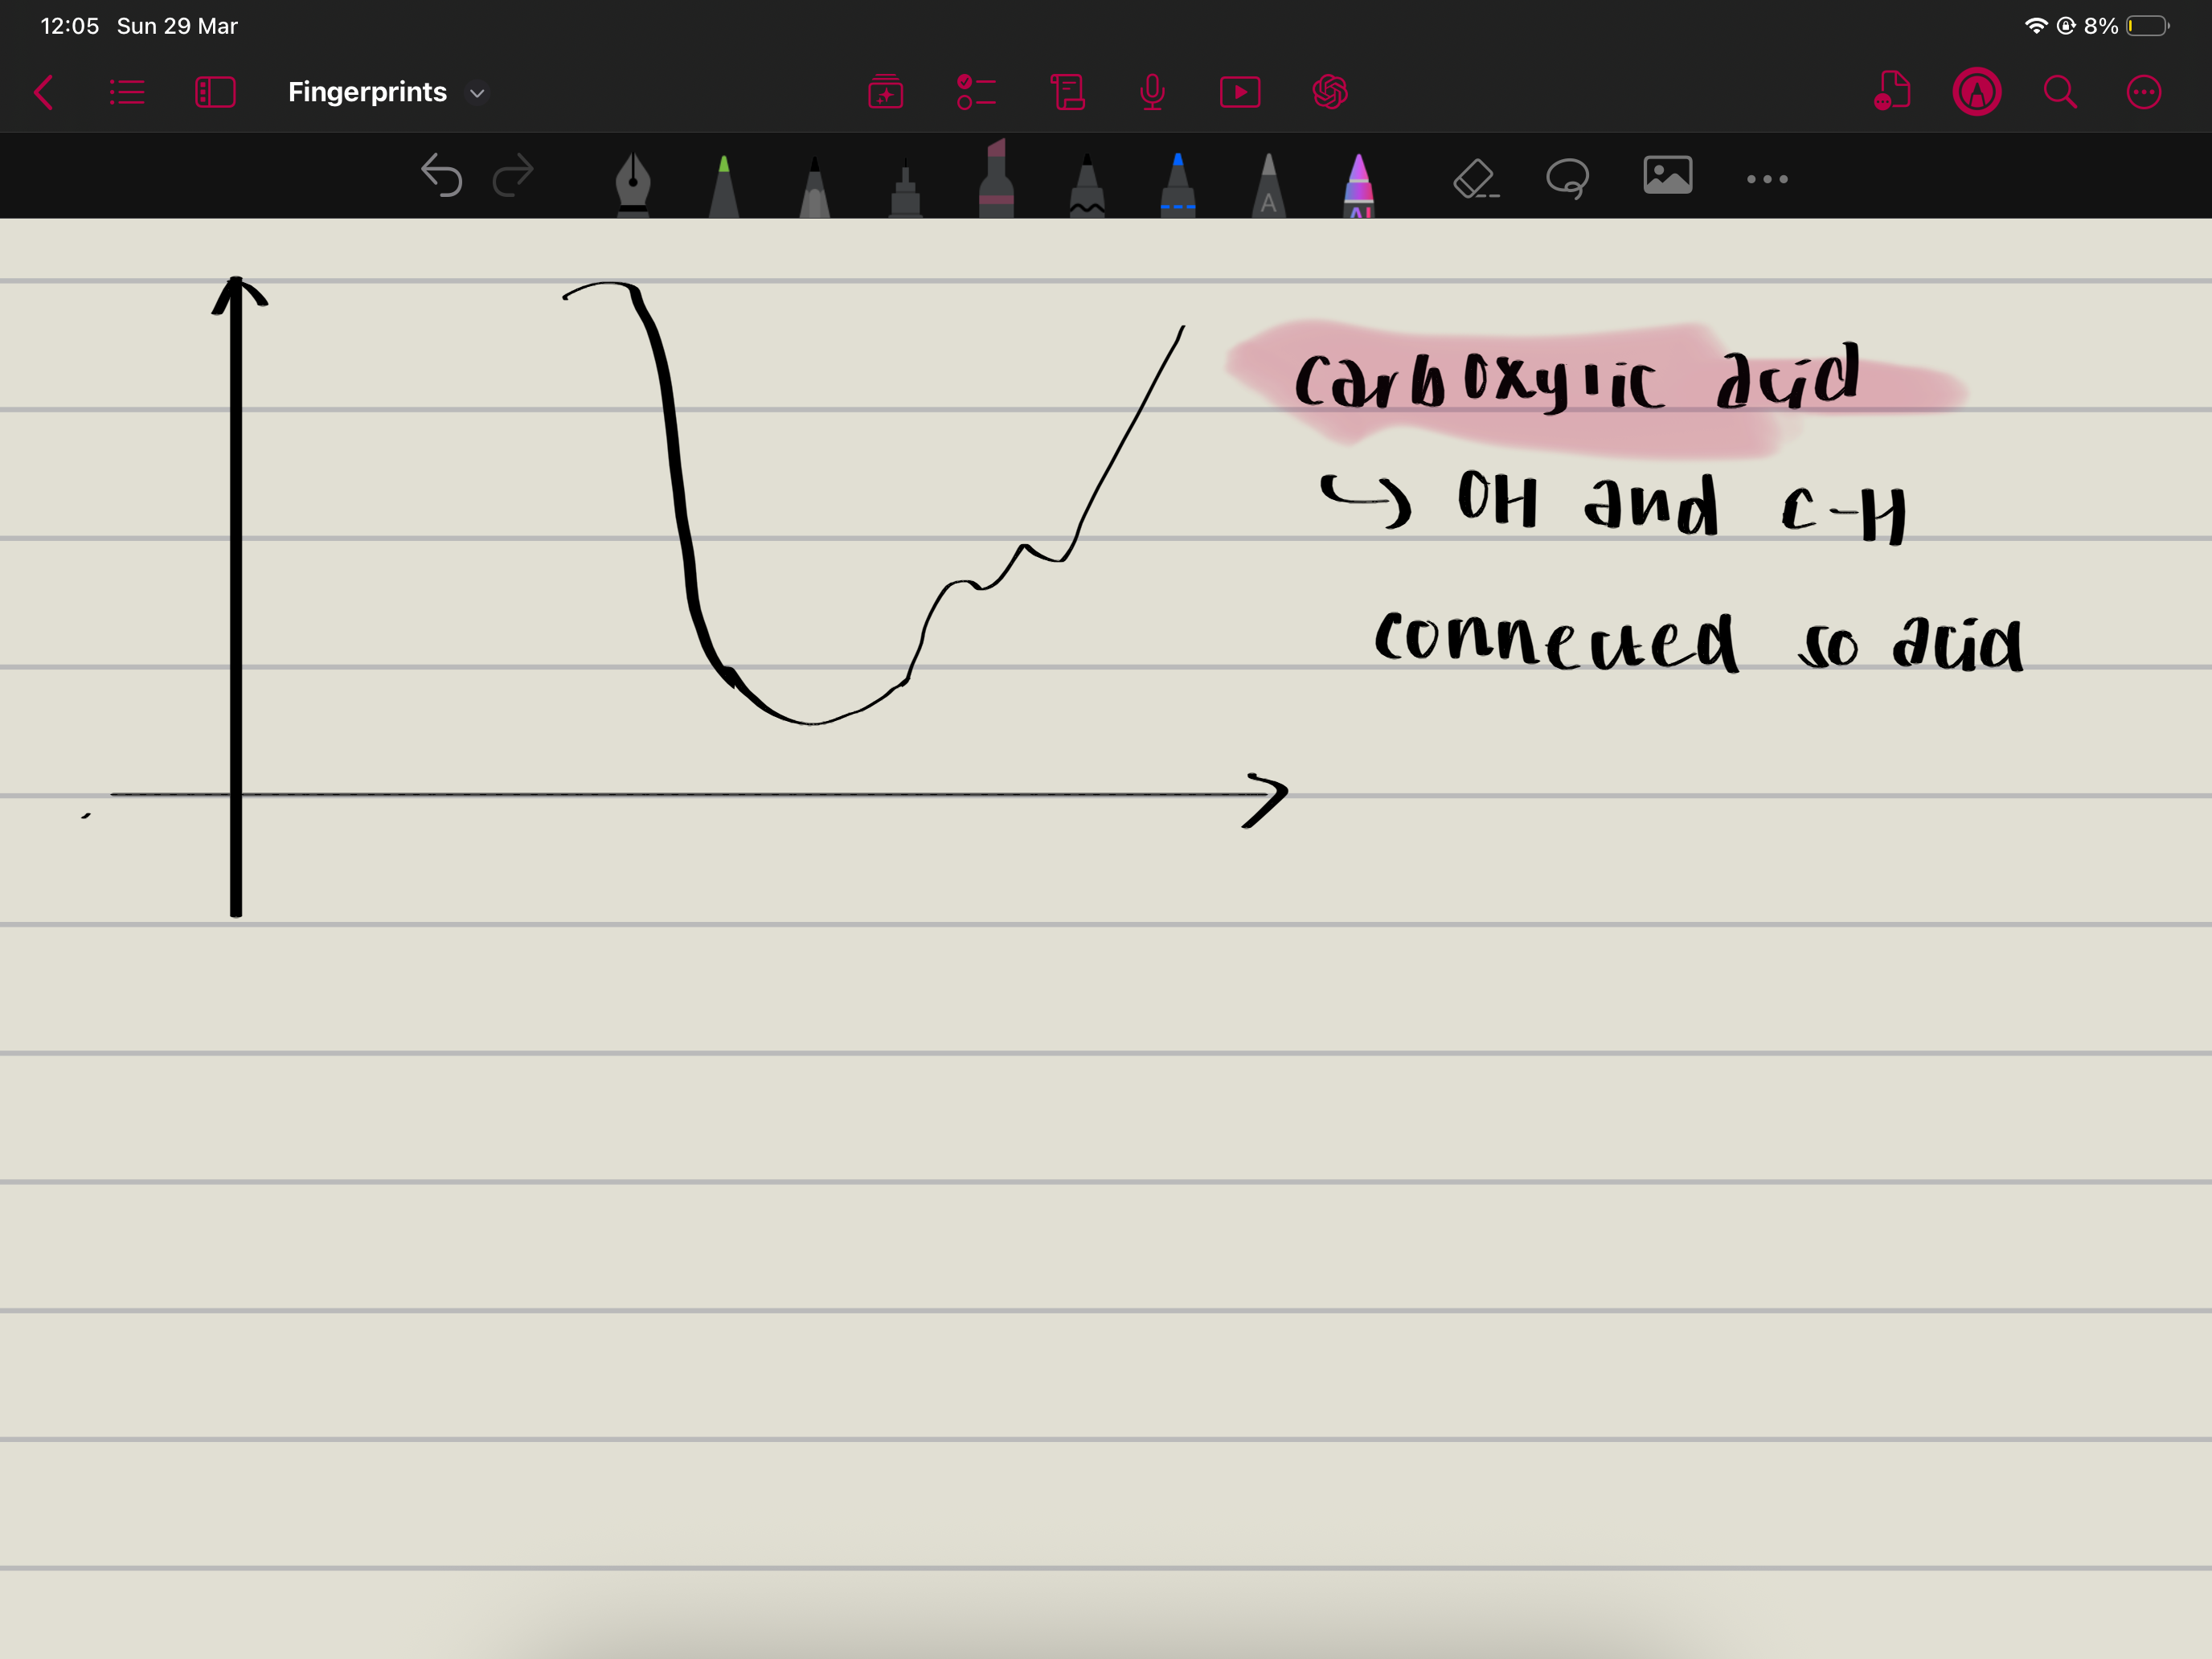Select the green-tipped marker tool
The height and width of the screenshot is (1659, 2212).
pyautogui.click(x=723, y=186)
